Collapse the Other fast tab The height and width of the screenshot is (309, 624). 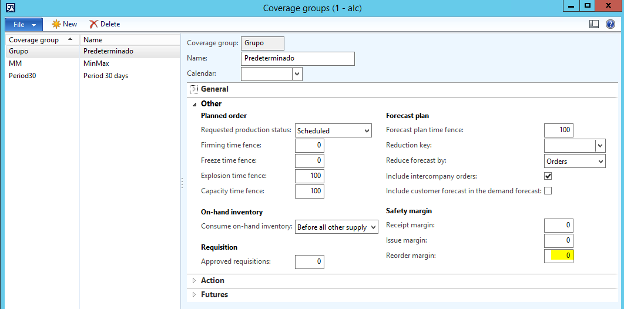[x=194, y=104]
